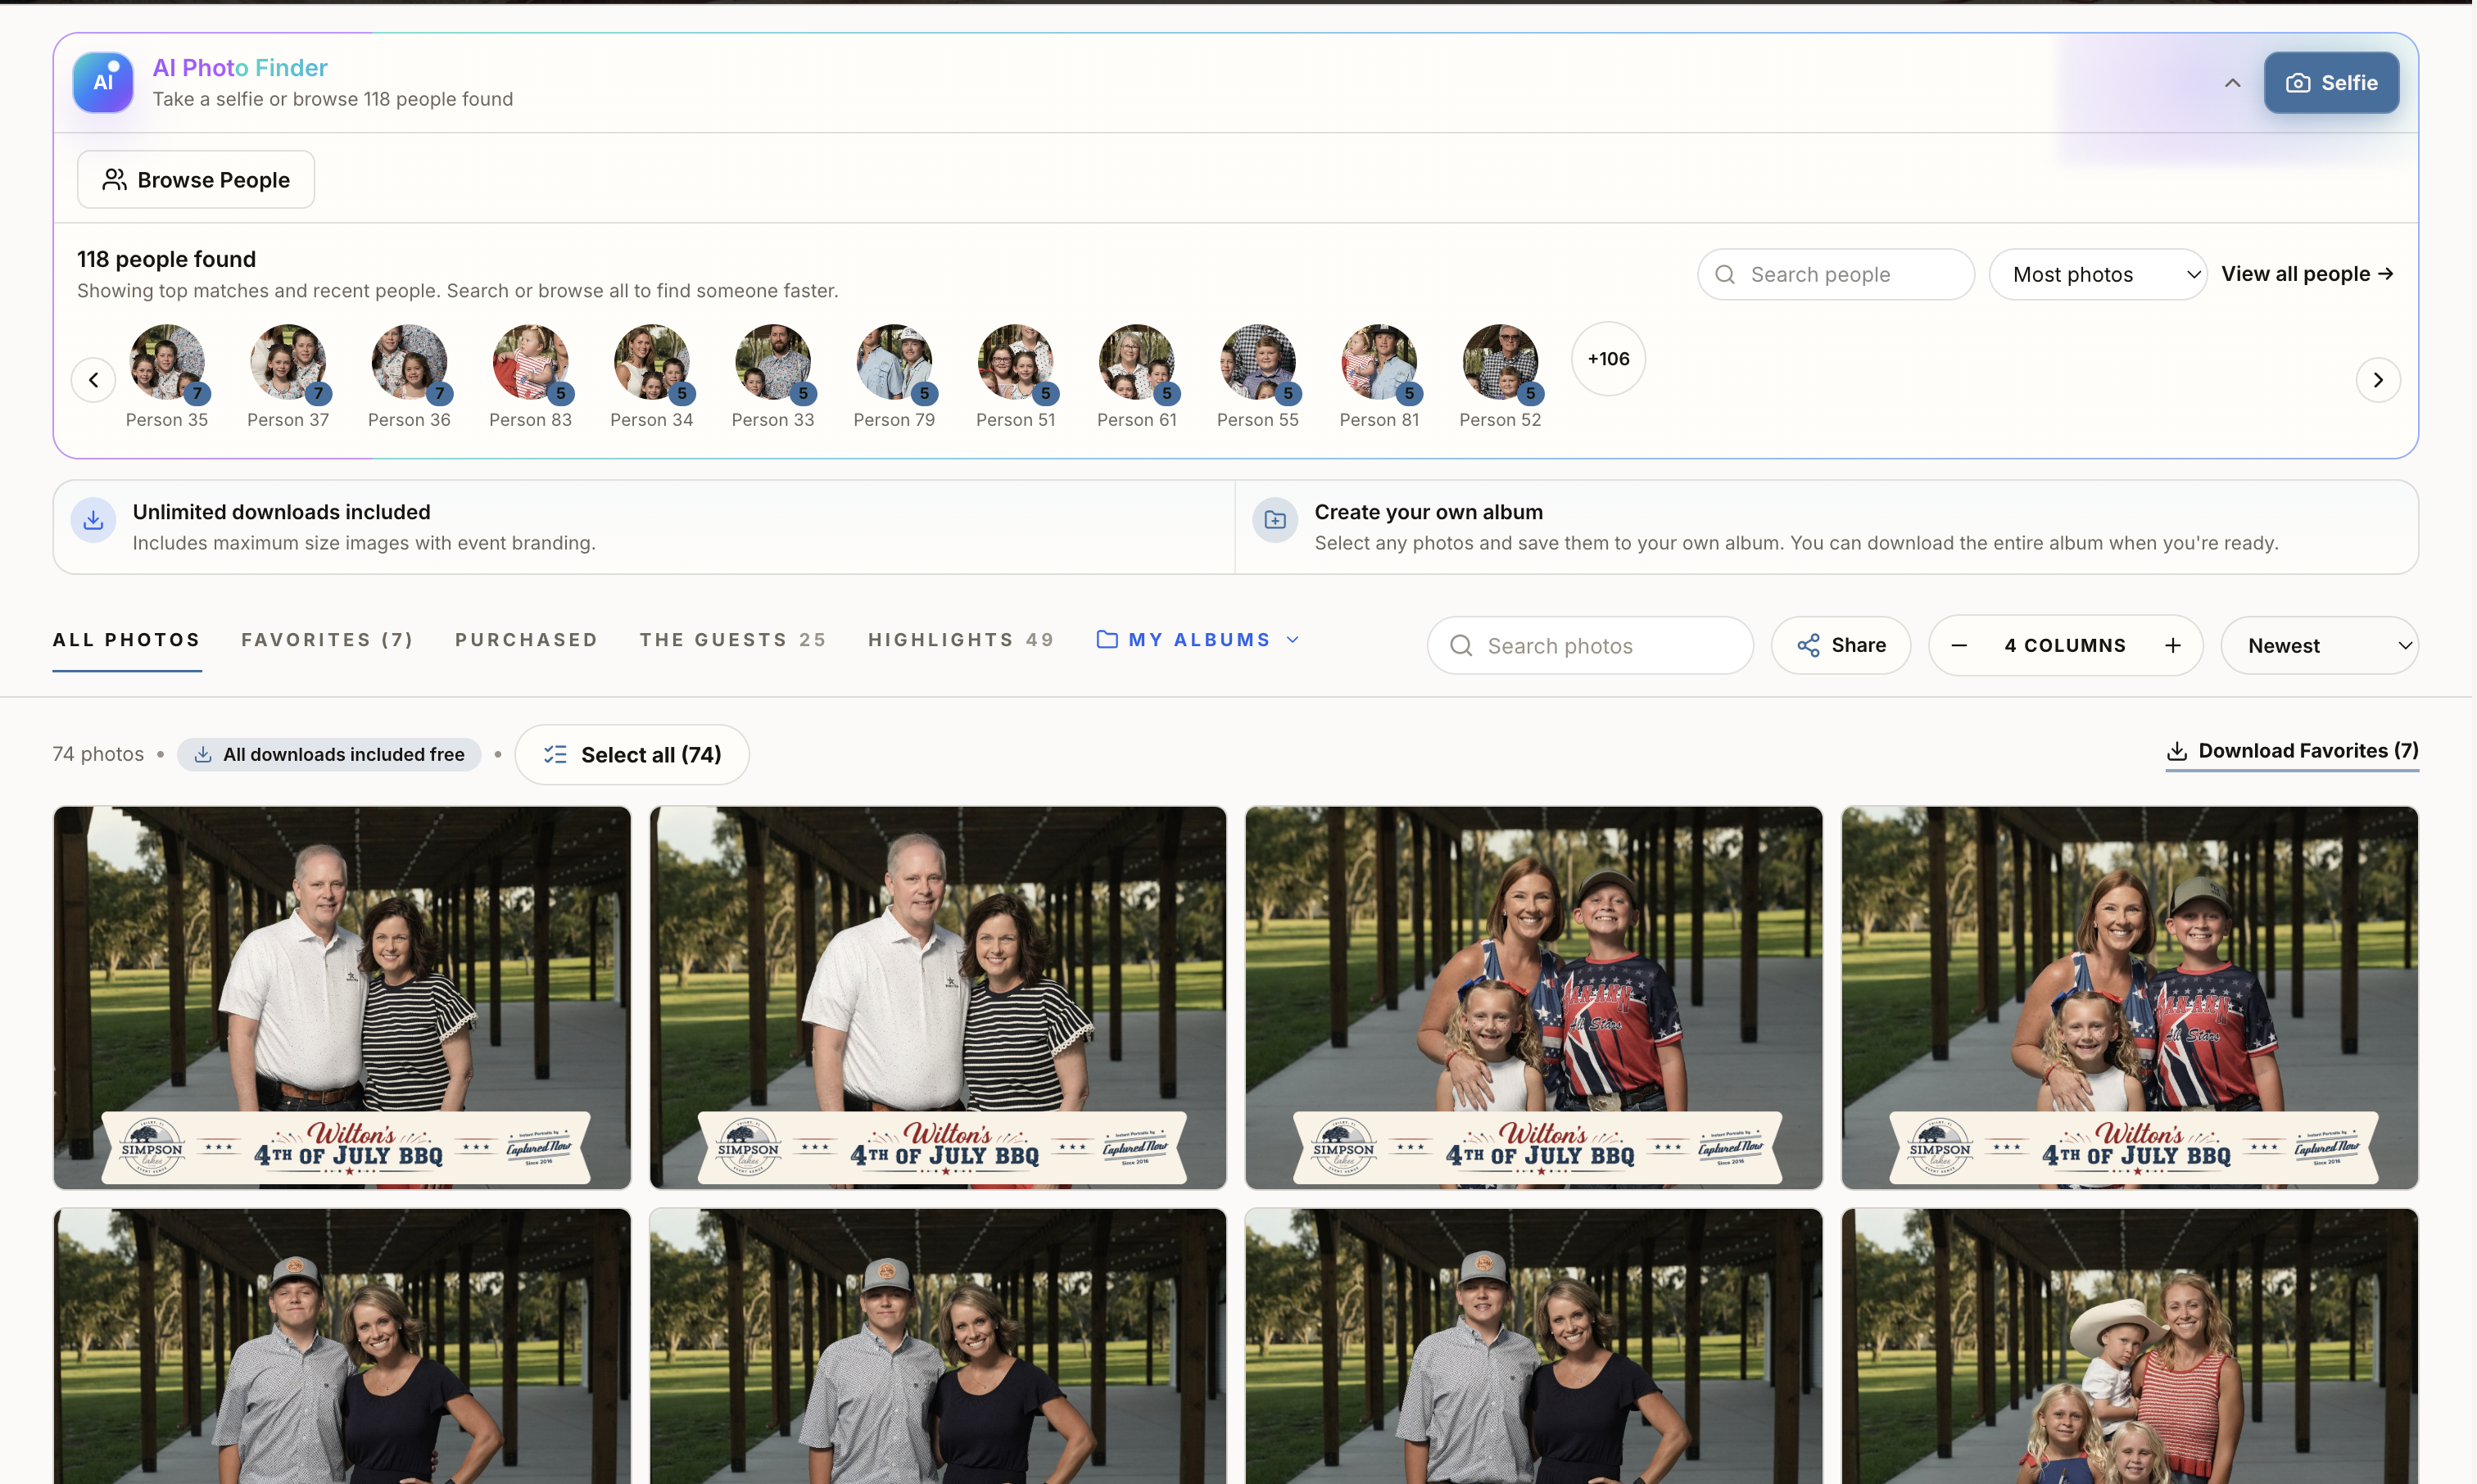This screenshot has width=2477, height=1484.
Task: Click Select all (74) button
Action: point(632,755)
